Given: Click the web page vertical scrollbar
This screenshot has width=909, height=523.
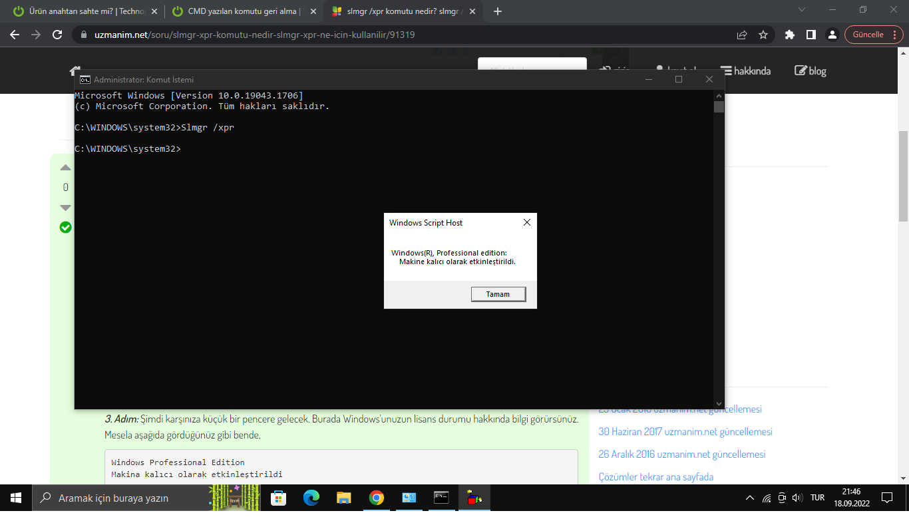Looking at the screenshot, I should click(x=903, y=176).
